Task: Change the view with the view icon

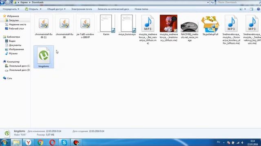Action: click(241, 9)
